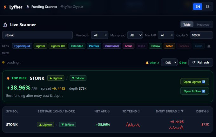216x137 pixels.
Task: Click +38.96% value in STONK row
Action: (x=103, y=125)
